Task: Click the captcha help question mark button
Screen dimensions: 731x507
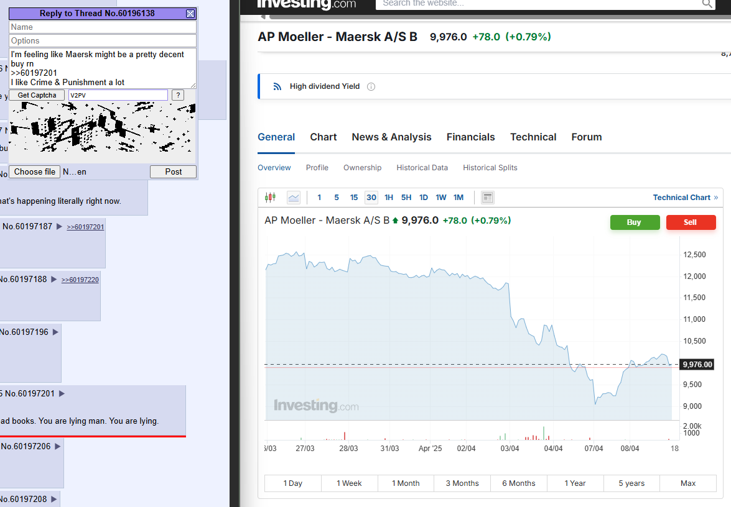Action: (178, 95)
